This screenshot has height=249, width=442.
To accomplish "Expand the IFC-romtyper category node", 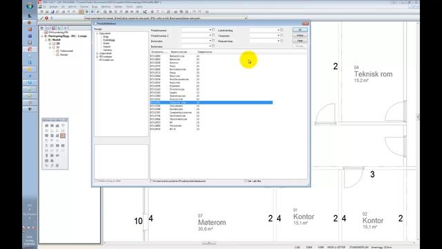I will [x=97, y=57].
